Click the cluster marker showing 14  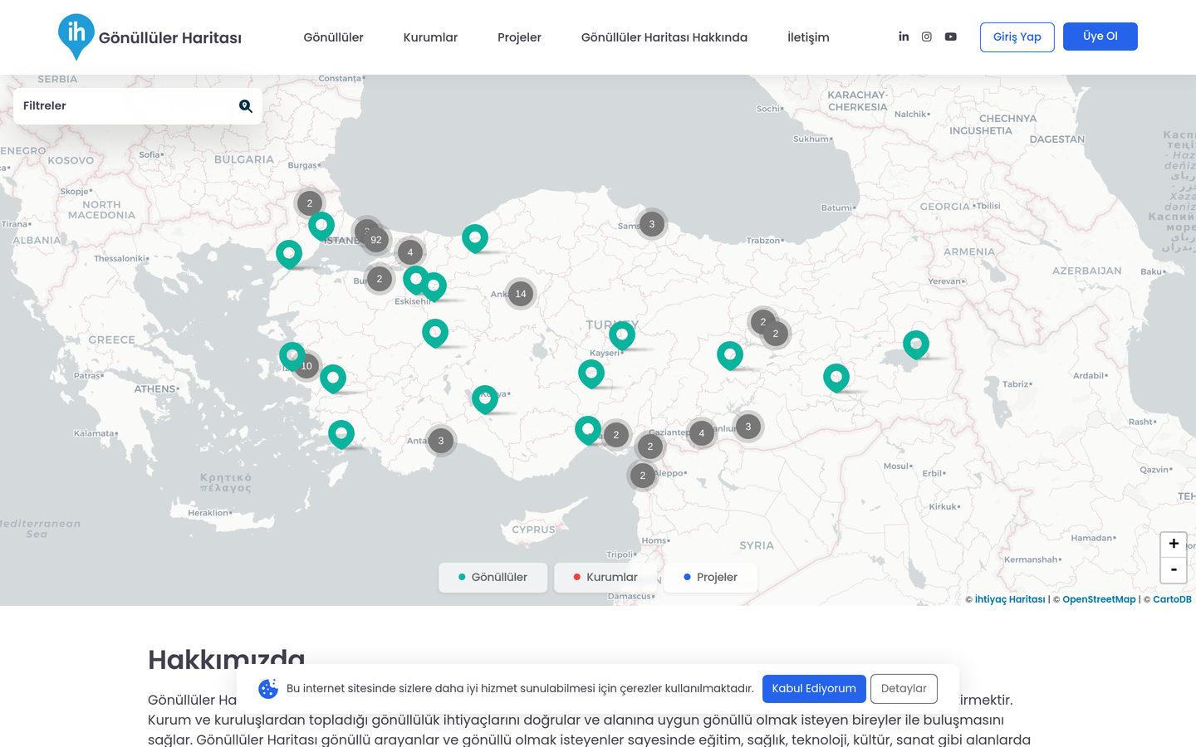[521, 294]
